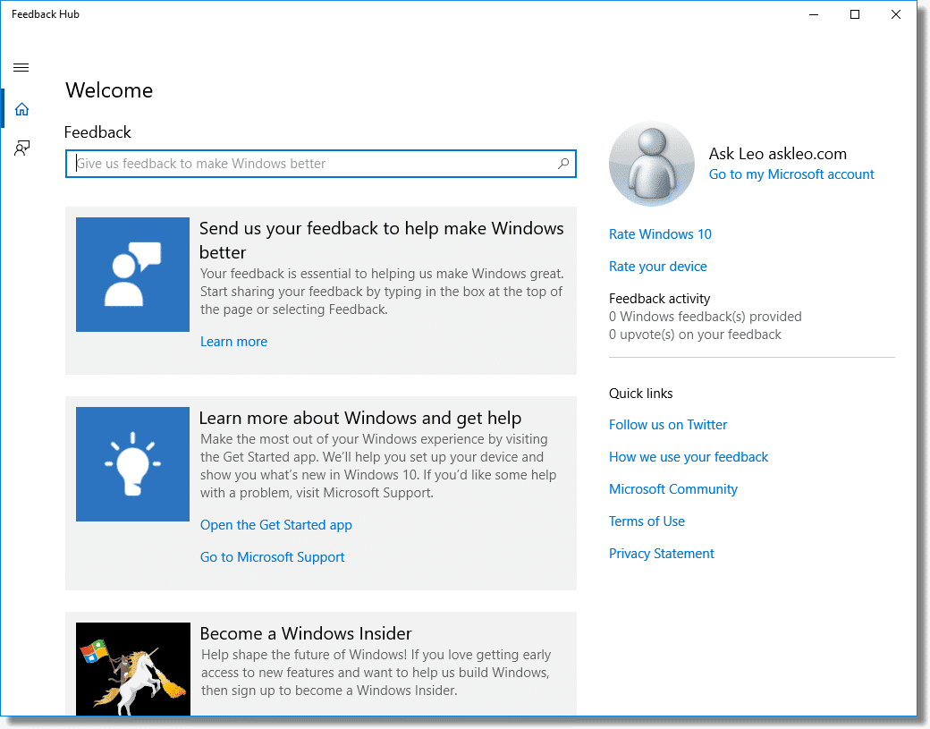
Task: Open the hamburger navigation menu
Action: [x=21, y=67]
